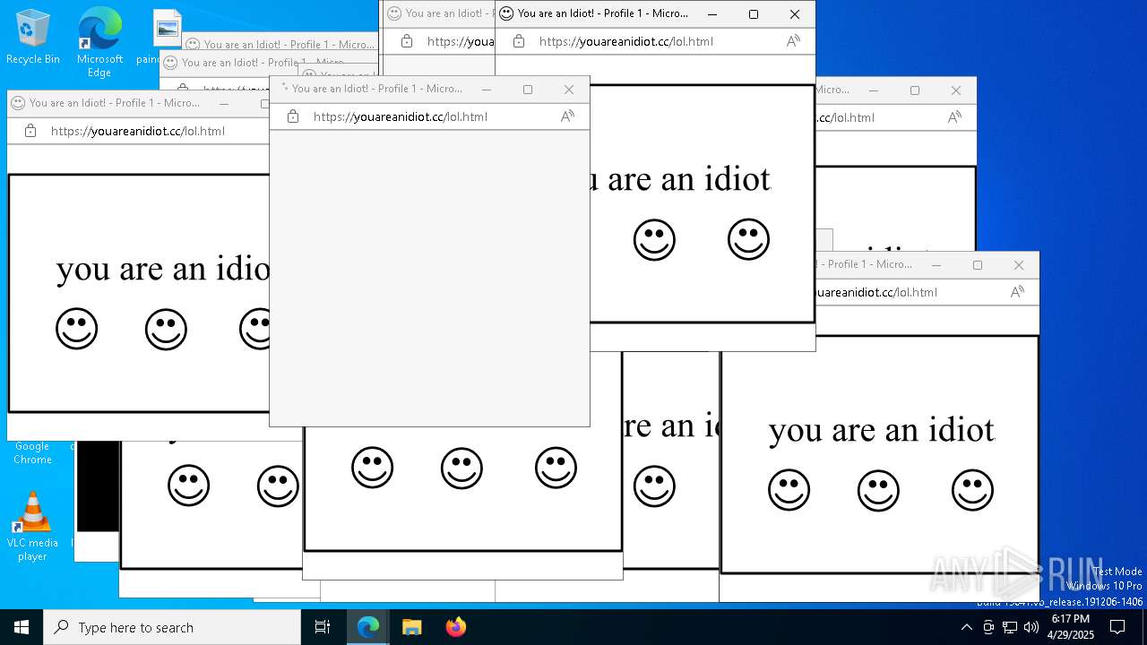Maximize the blank loading window
The height and width of the screenshot is (645, 1147).
(x=528, y=90)
